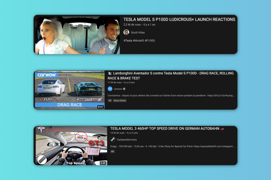This screenshot has width=271, height=180.
Task: Open the Tesla Model 3 Autobahn thumbnail
Action: tap(71, 145)
